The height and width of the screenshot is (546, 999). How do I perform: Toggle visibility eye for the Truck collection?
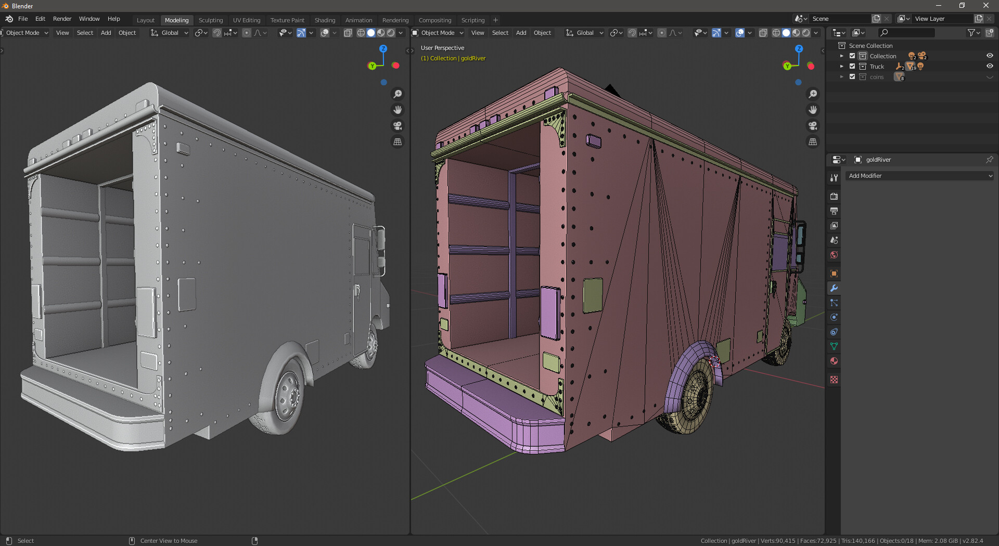tap(990, 66)
